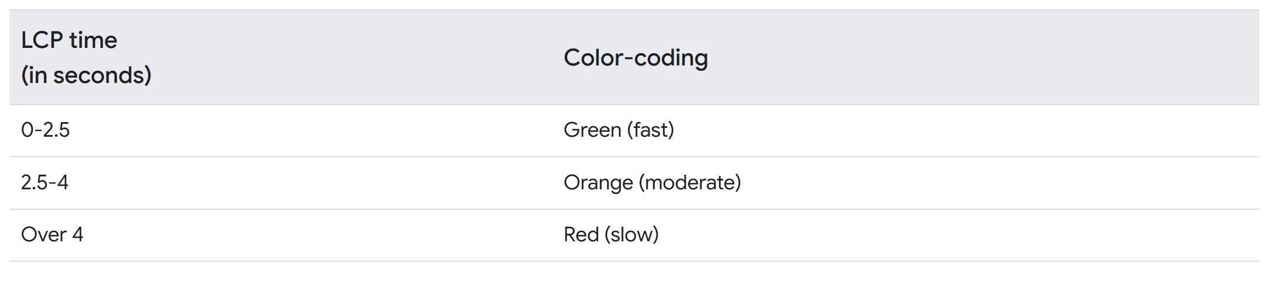Select the "Color-coding" column header
The width and height of the screenshot is (1271, 305).
635,58
